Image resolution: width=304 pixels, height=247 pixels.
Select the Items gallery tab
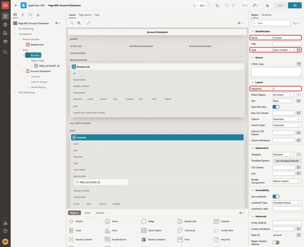(x=88, y=213)
